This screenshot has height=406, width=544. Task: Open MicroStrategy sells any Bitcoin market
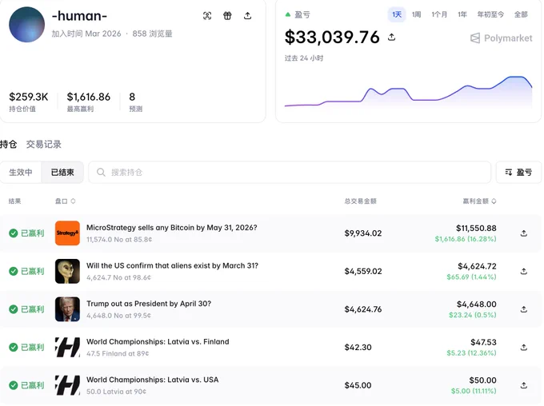[172, 228]
